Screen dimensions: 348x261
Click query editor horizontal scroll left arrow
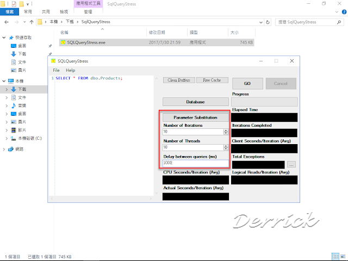coord(52,198)
